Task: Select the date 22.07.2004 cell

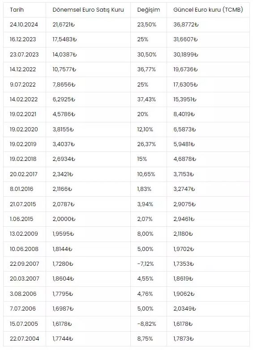Action: coord(25,339)
